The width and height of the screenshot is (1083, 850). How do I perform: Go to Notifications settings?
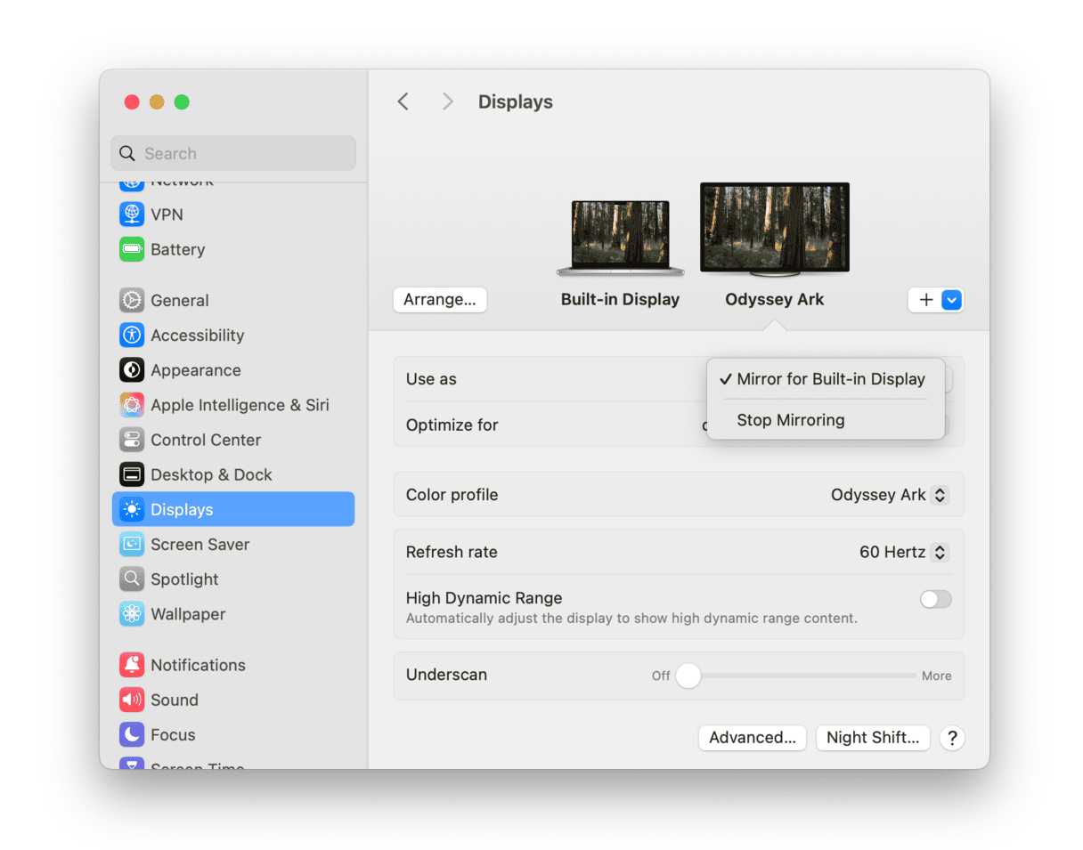[233, 665]
